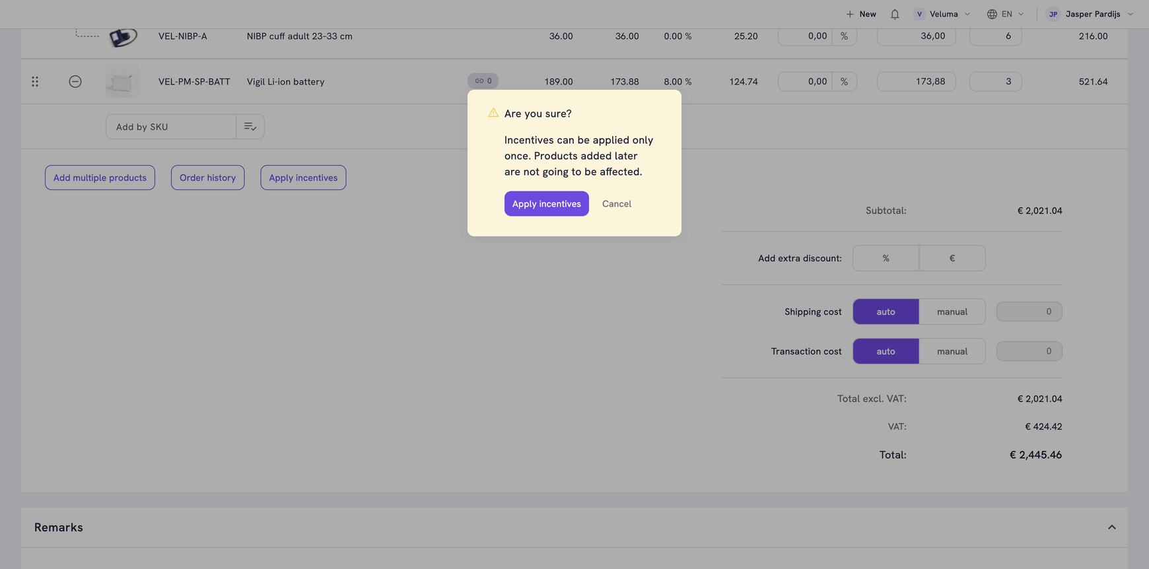Click the Veluma V logo badge
1149x569 pixels.
point(919,14)
